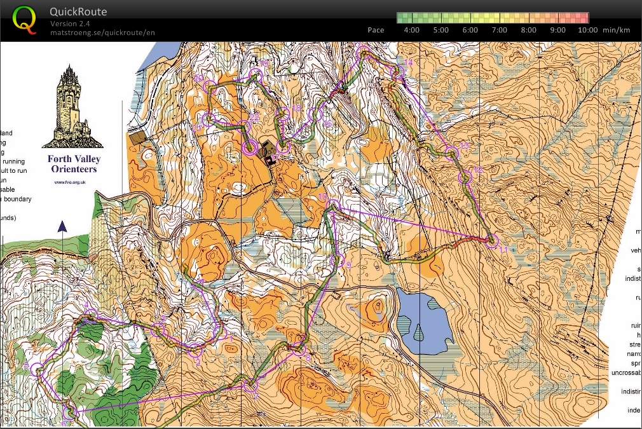Click the north arrow on the map
Screen dimensions: 642x429
coord(62,226)
